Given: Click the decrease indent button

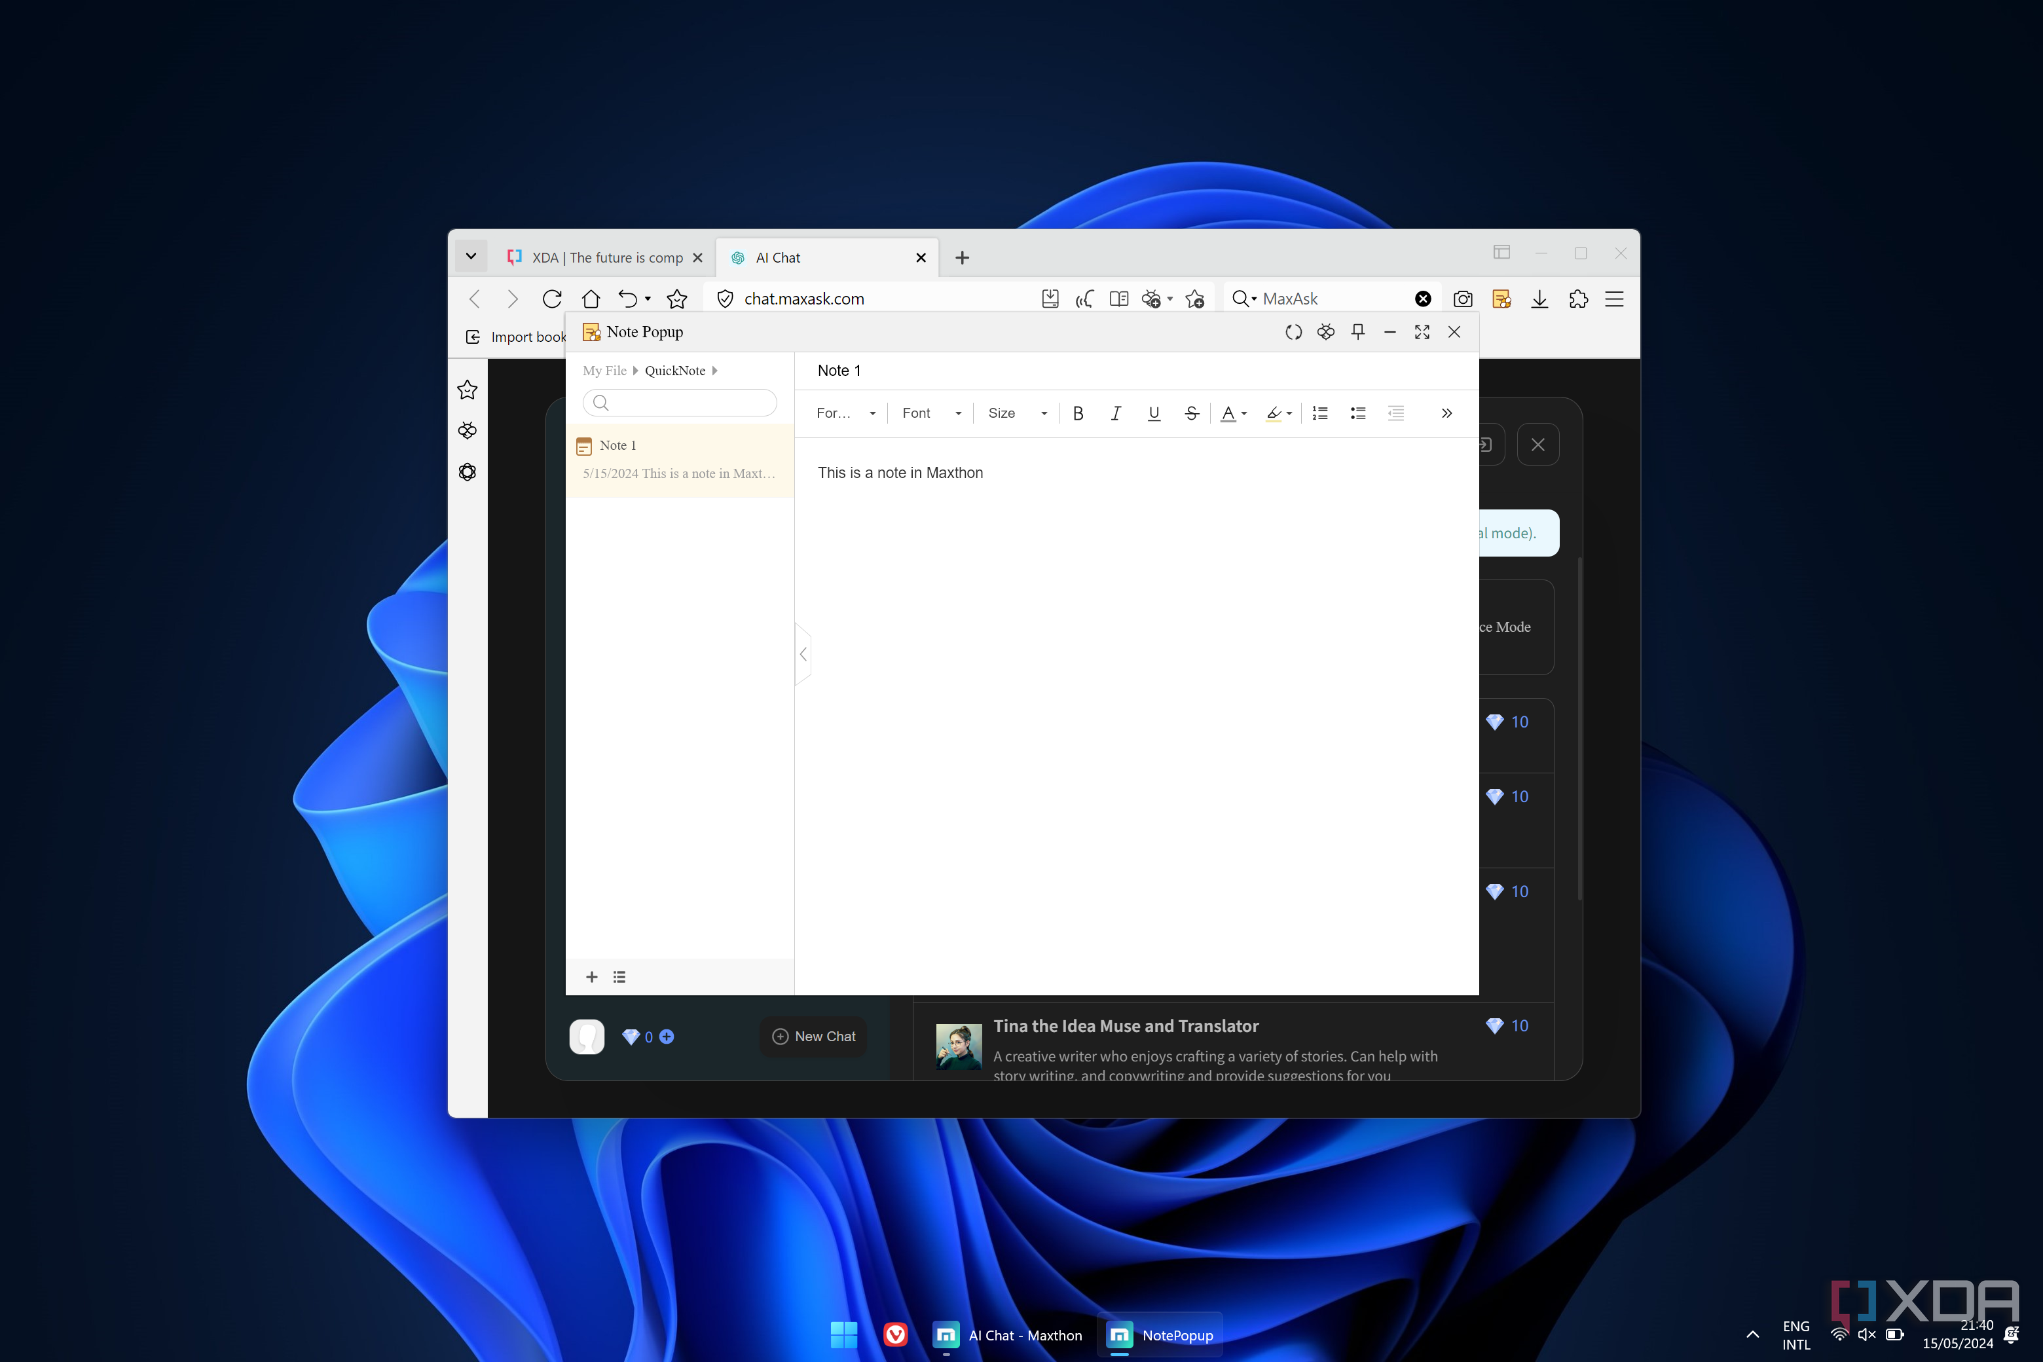Looking at the screenshot, I should pos(1396,413).
